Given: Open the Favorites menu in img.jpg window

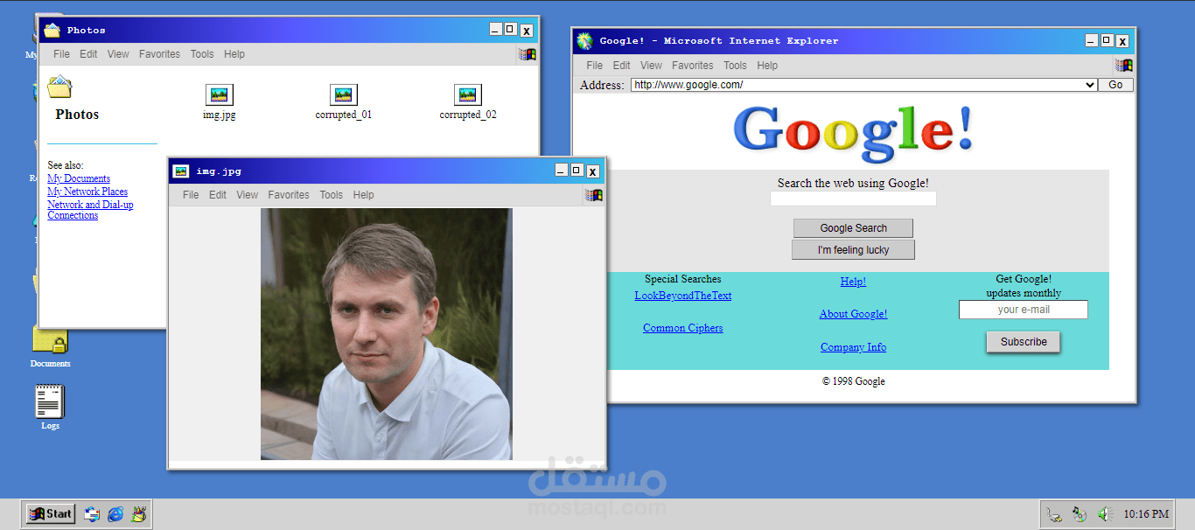Looking at the screenshot, I should click(x=289, y=195).
